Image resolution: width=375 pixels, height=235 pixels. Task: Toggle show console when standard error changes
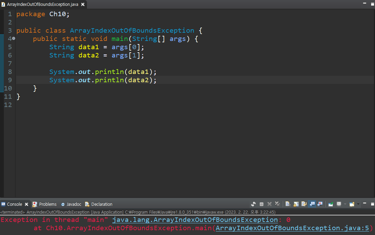[x=320, y=204]
